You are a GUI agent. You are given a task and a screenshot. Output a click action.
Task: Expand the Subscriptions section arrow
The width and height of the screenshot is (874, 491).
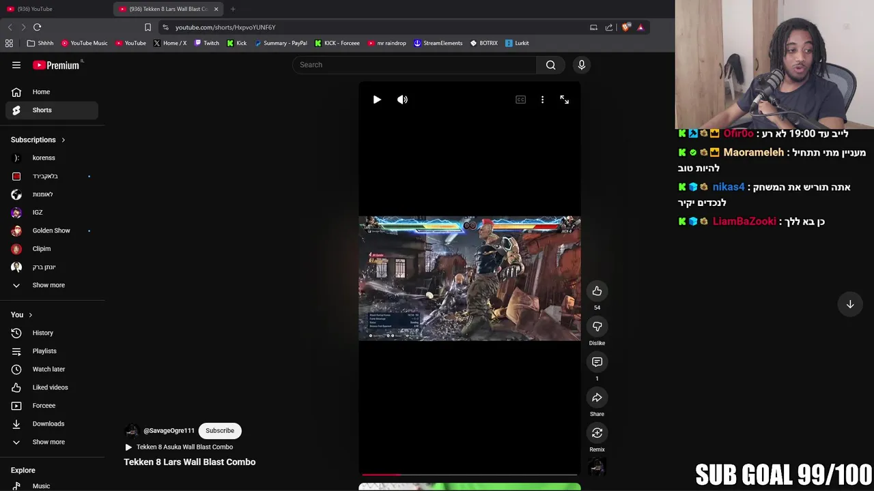point(63,140)
